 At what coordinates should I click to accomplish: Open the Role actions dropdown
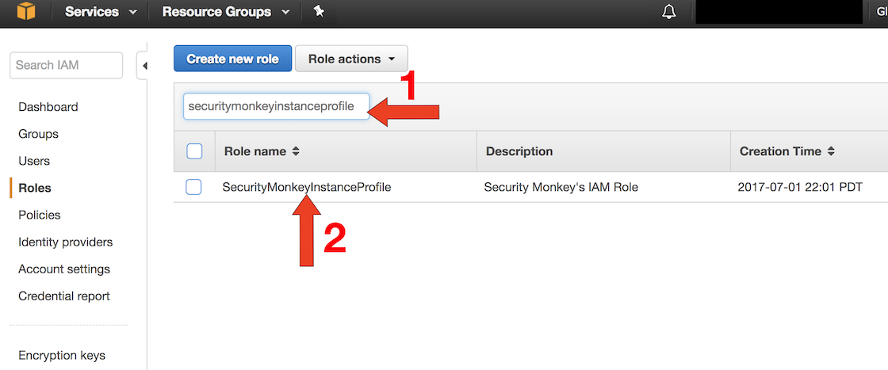click(351, 59)
